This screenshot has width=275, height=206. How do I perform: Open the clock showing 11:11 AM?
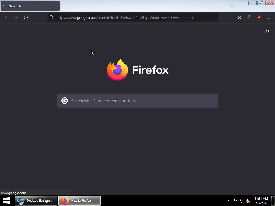(261, 201)
